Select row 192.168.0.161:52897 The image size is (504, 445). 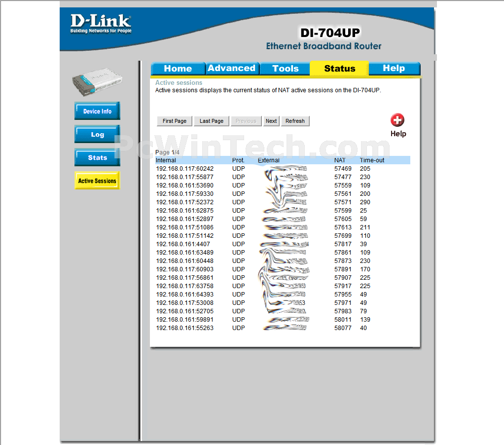[x=283, y=219]
